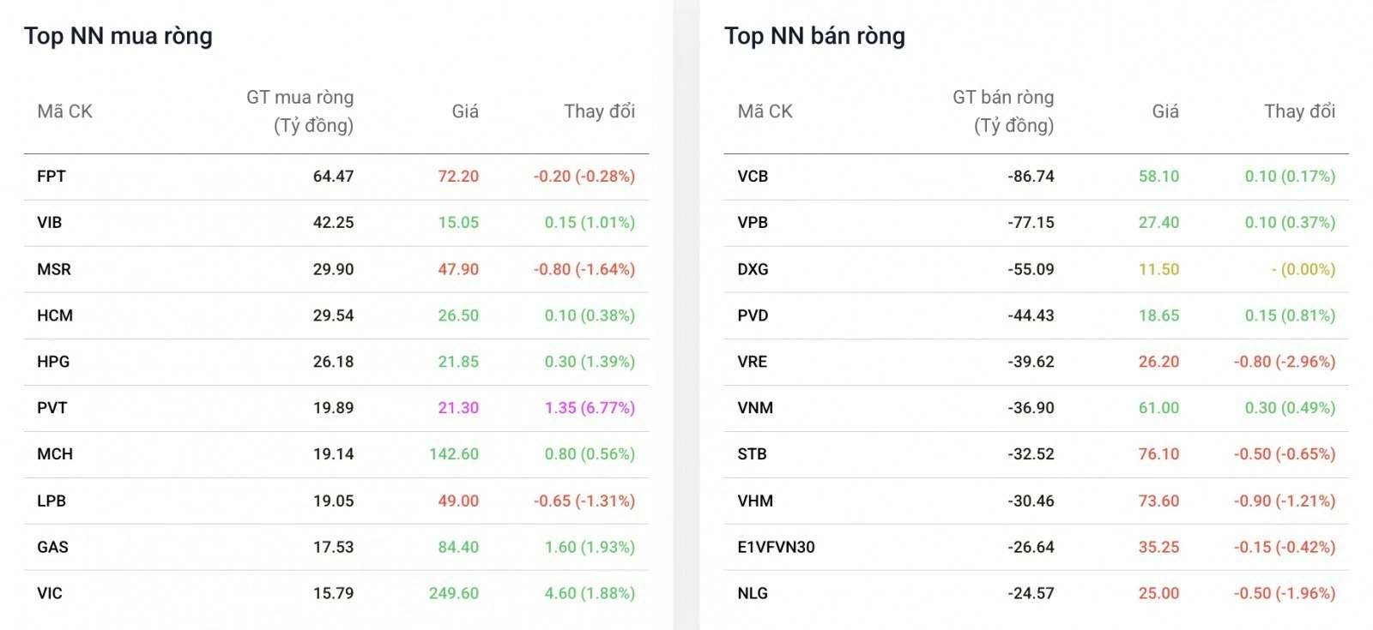This screenshot has height=630, width=1373.
Task: Select GAS change 1.60 (1.93%)
Action: click(x=590, y=547)
